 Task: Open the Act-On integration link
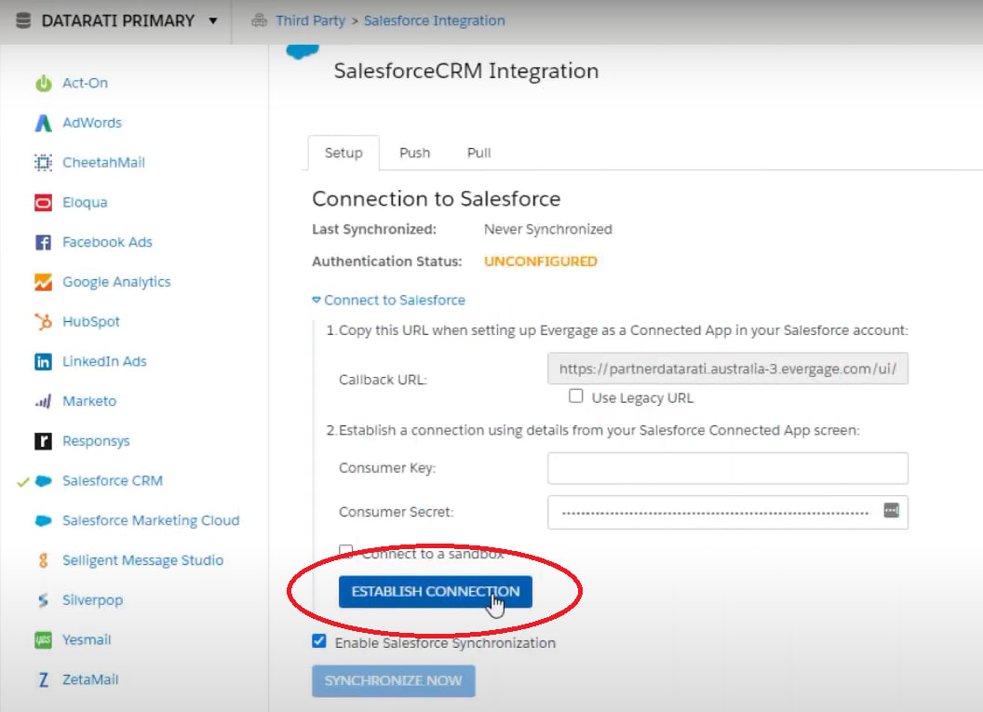click(86, 83)
